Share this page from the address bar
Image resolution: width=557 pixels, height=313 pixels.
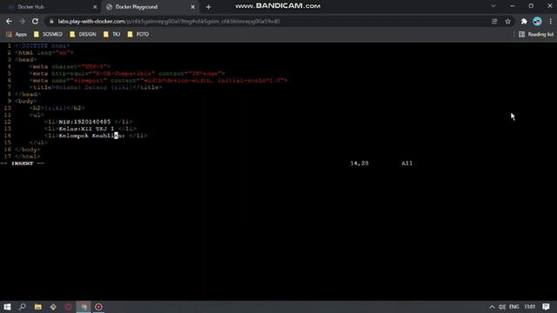click(494, 21)
